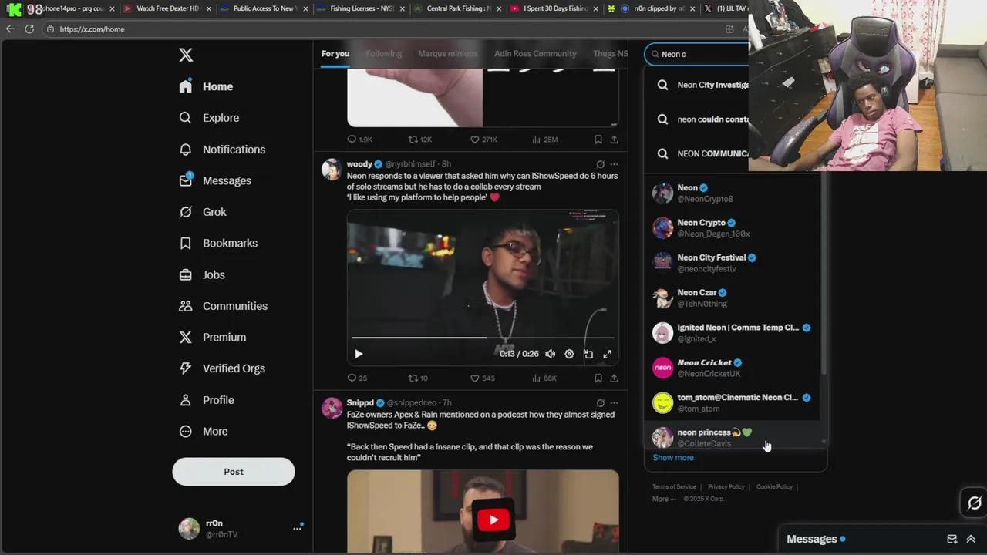Viewport: 987px width, 555px height.
Task: Click Grok icon on woody post
Action: 600,164
